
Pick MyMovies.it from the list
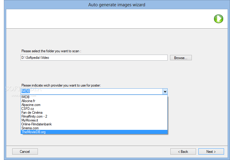(94, 120)
